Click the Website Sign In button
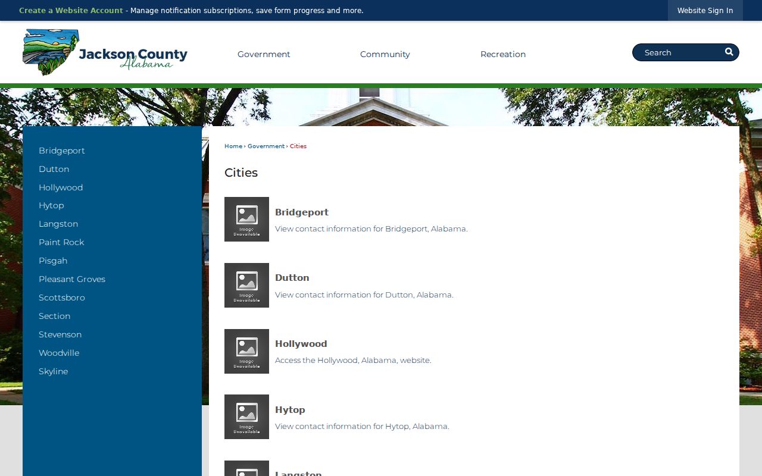Viewport: 762px width, 476px height. point(705,11)
